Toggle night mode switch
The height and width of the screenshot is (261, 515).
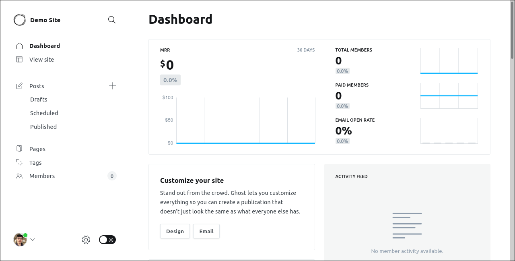[x=107, y=240]
